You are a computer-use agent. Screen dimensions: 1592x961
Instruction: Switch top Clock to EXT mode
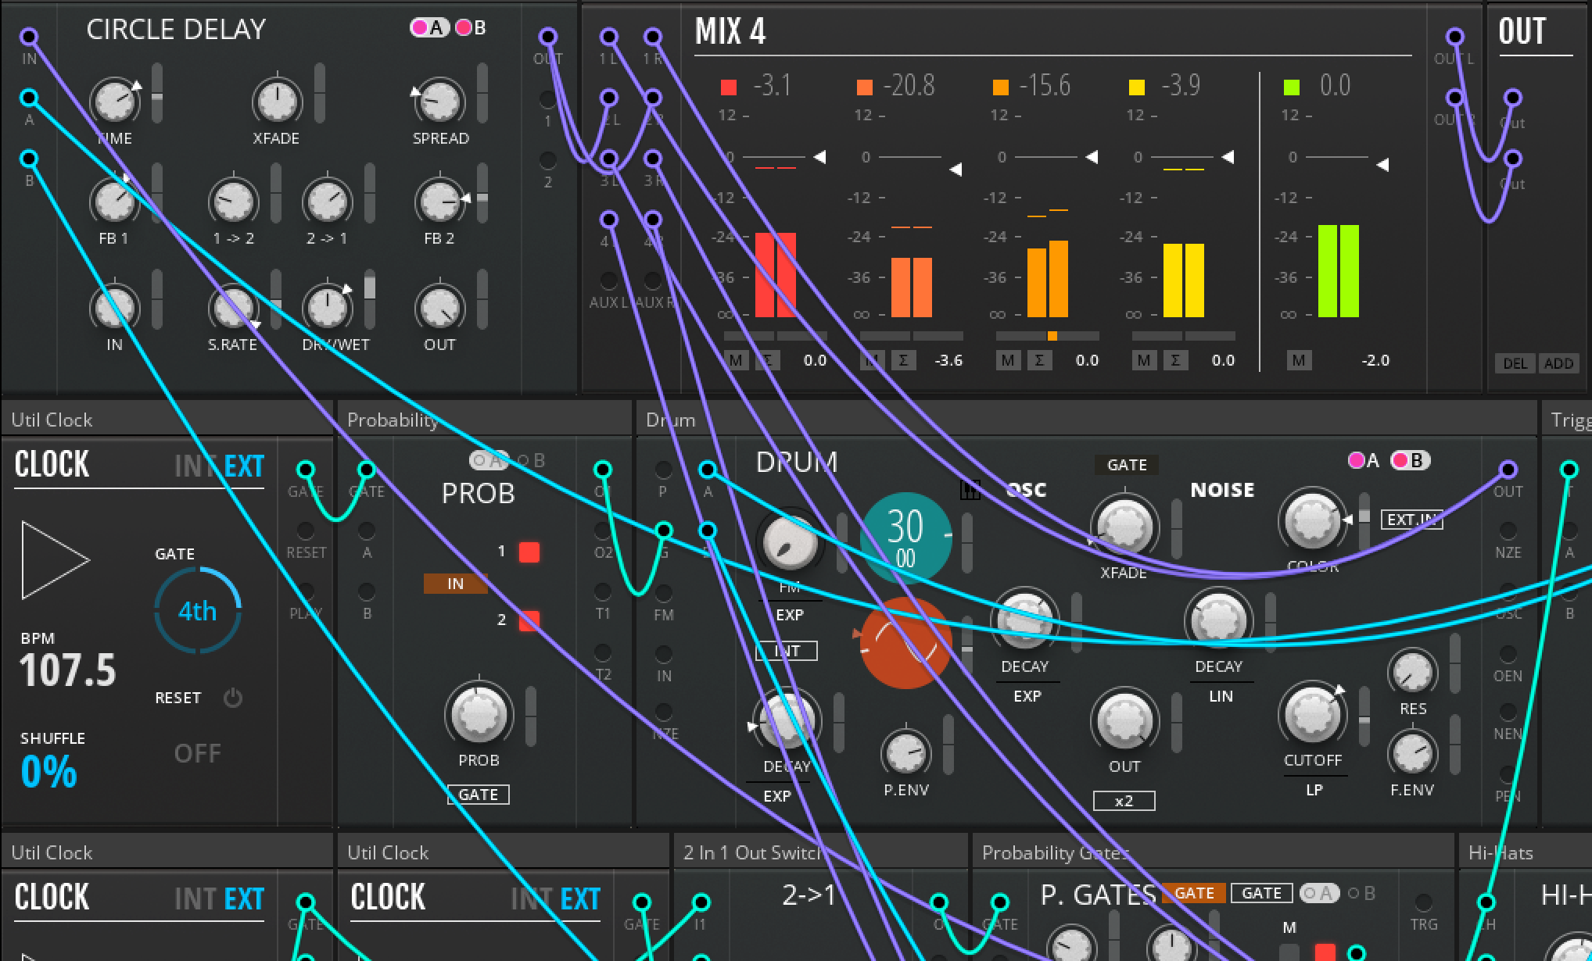[244, 466]
